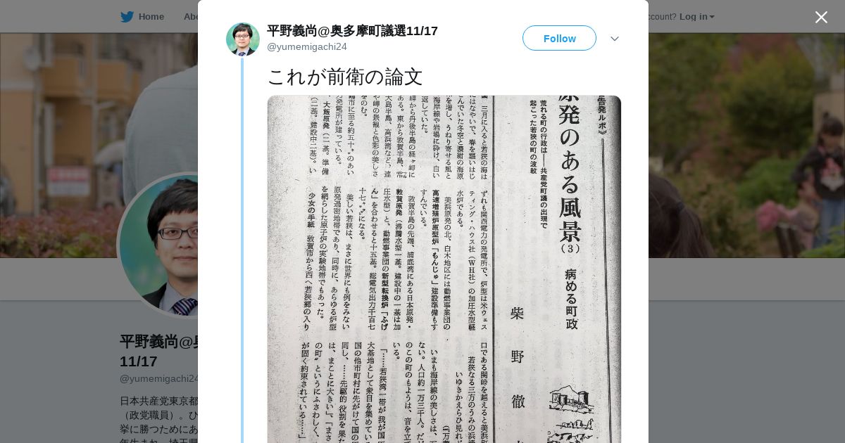Select the About menu item
Viewport: 845px width, 443px height.
pyautogui.click(x=190, y=17)
